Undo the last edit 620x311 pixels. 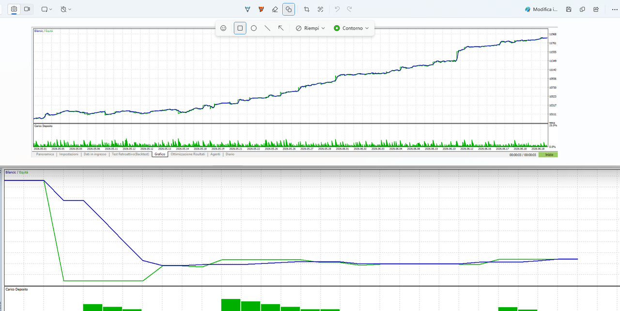click(337, 9)
